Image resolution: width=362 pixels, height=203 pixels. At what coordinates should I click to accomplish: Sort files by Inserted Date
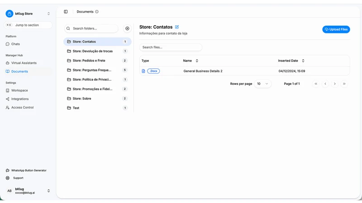point(291,61)
